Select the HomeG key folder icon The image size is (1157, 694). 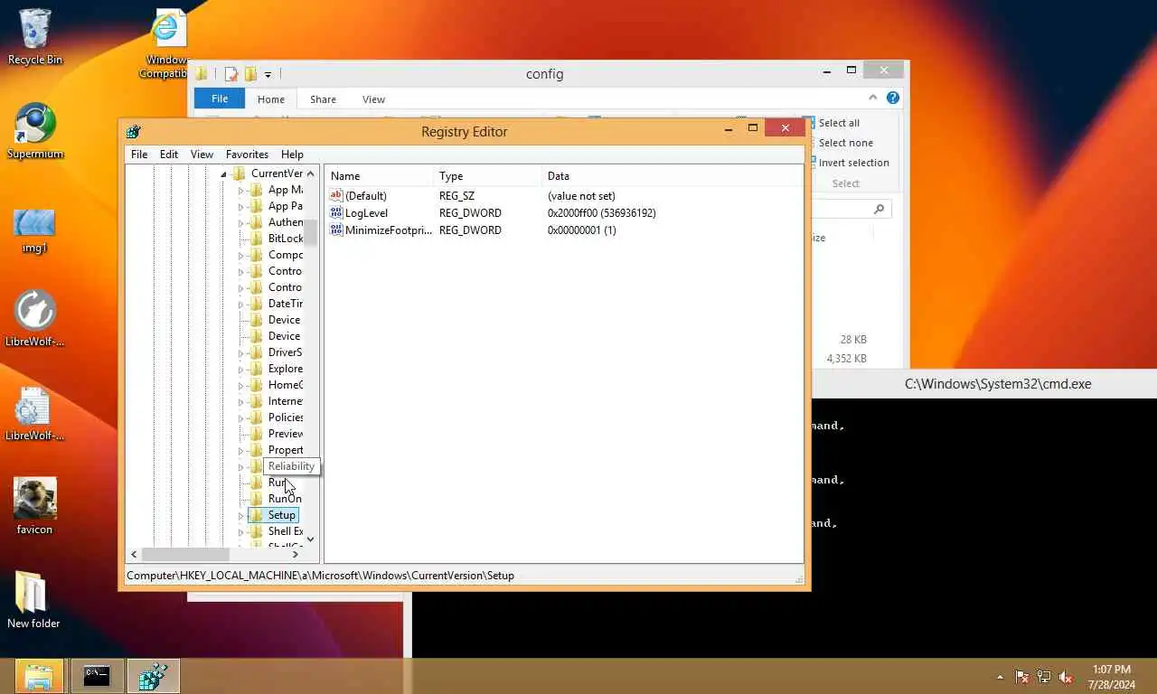coord(256,385)
